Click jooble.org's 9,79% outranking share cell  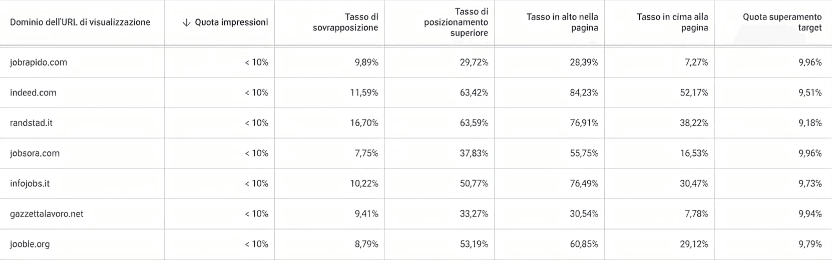810,244
